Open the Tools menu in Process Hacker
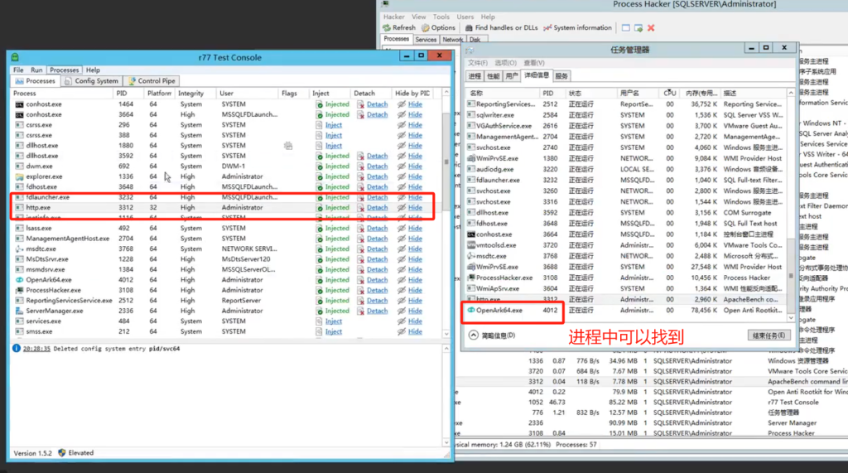This screenshot has height=473, width=848. 441,17
